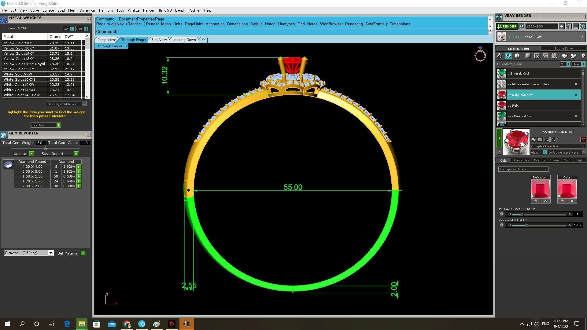Switch to the Side View tab

[159, 40]
